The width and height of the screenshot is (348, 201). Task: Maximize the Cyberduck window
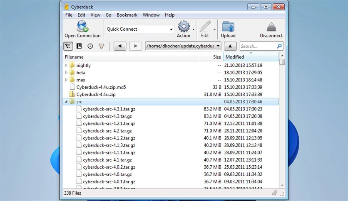click(266, 7)
